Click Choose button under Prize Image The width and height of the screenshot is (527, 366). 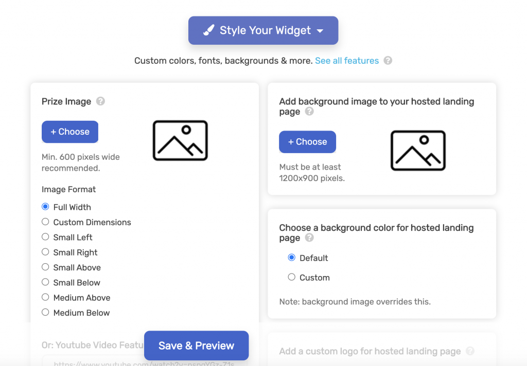click(70, 132)
